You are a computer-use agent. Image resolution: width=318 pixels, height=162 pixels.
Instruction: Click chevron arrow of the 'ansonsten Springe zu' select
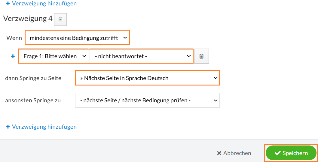[216, 100]
